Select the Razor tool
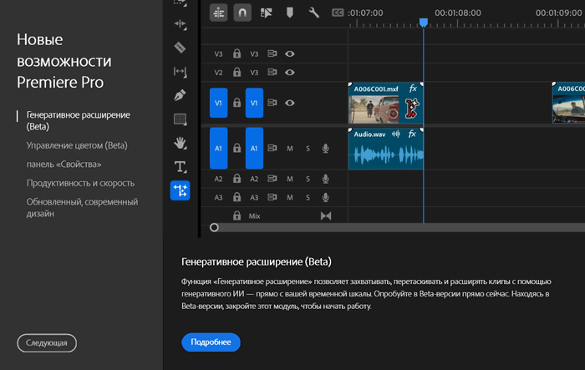585x370 pixels. coord(181,48)
